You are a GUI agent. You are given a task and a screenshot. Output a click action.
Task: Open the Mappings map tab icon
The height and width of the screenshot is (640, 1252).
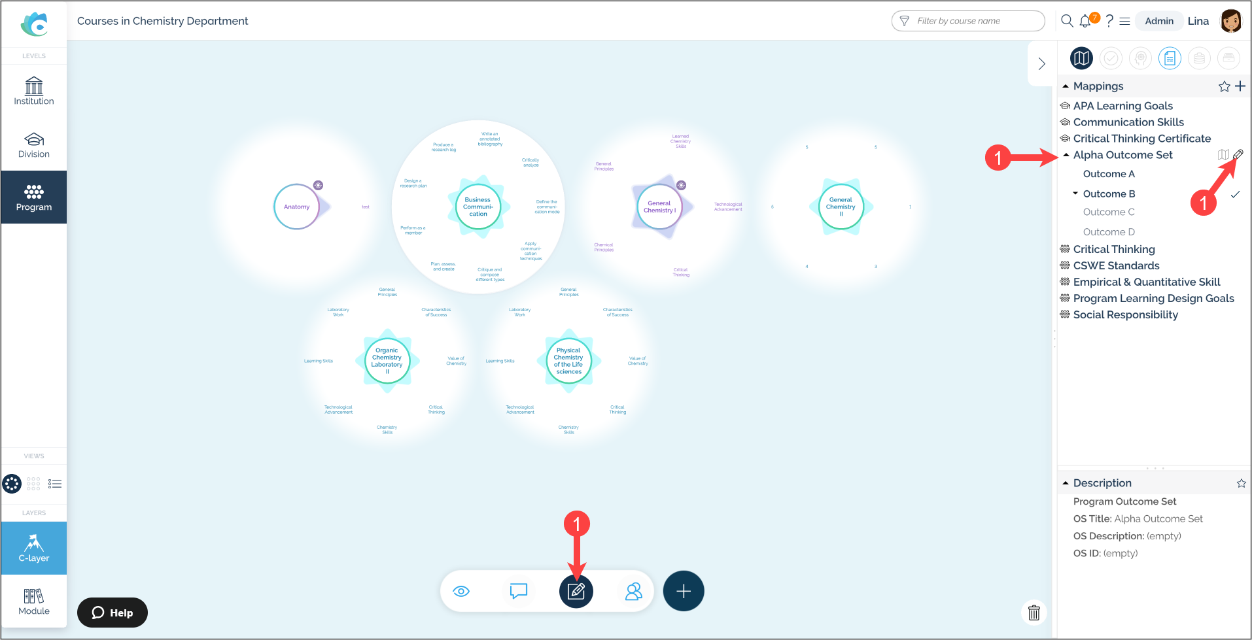point(1081,58)
